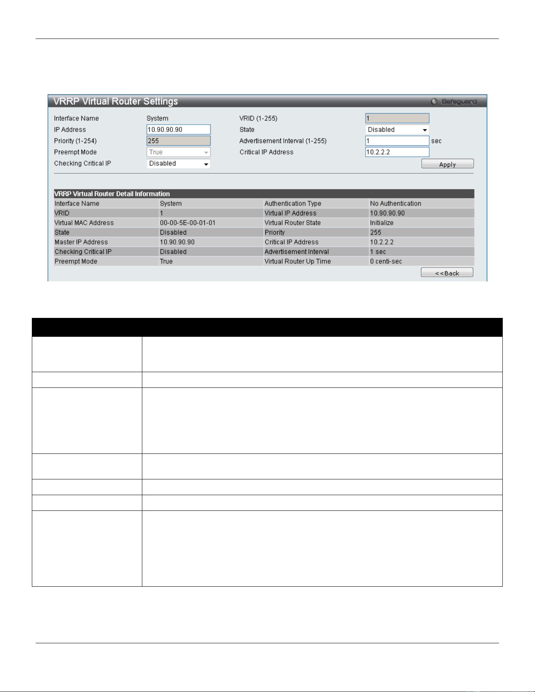Click the Virtual IP Address value in table
The image size is (535, 692).
[387, 213]
